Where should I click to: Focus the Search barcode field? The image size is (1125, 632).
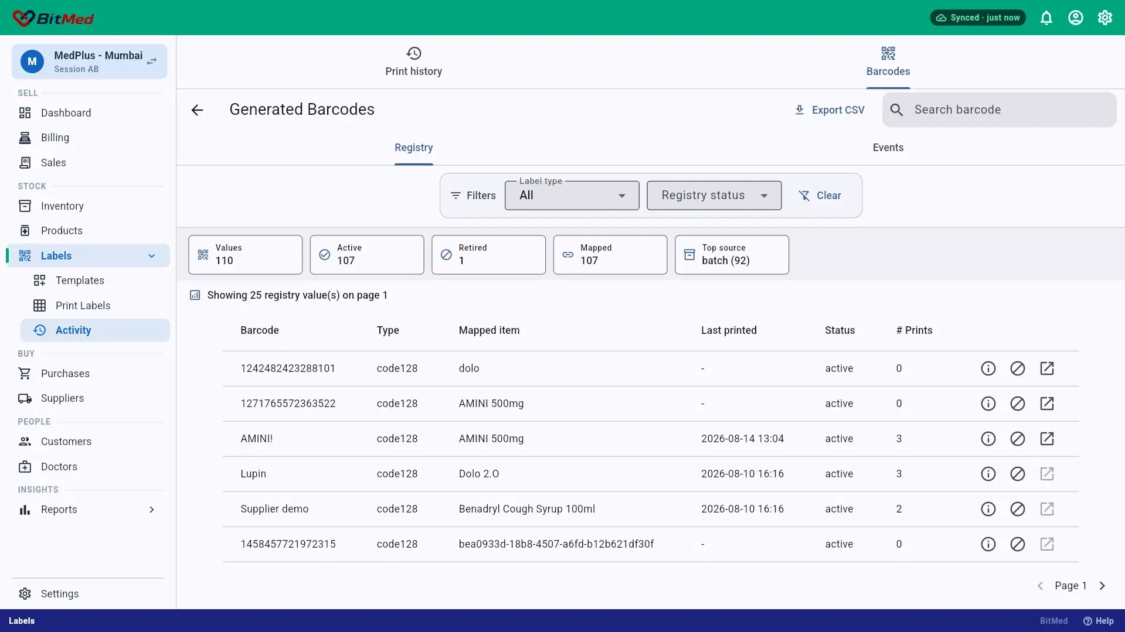coord(999,110)
